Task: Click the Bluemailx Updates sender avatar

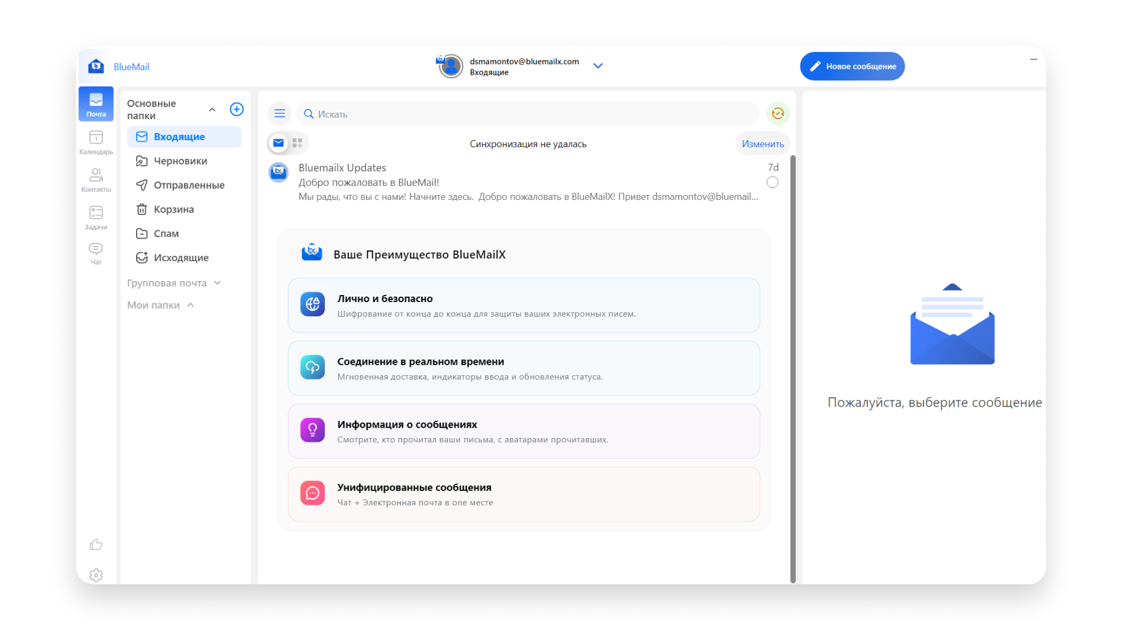Action: click(x=278, y=172)
